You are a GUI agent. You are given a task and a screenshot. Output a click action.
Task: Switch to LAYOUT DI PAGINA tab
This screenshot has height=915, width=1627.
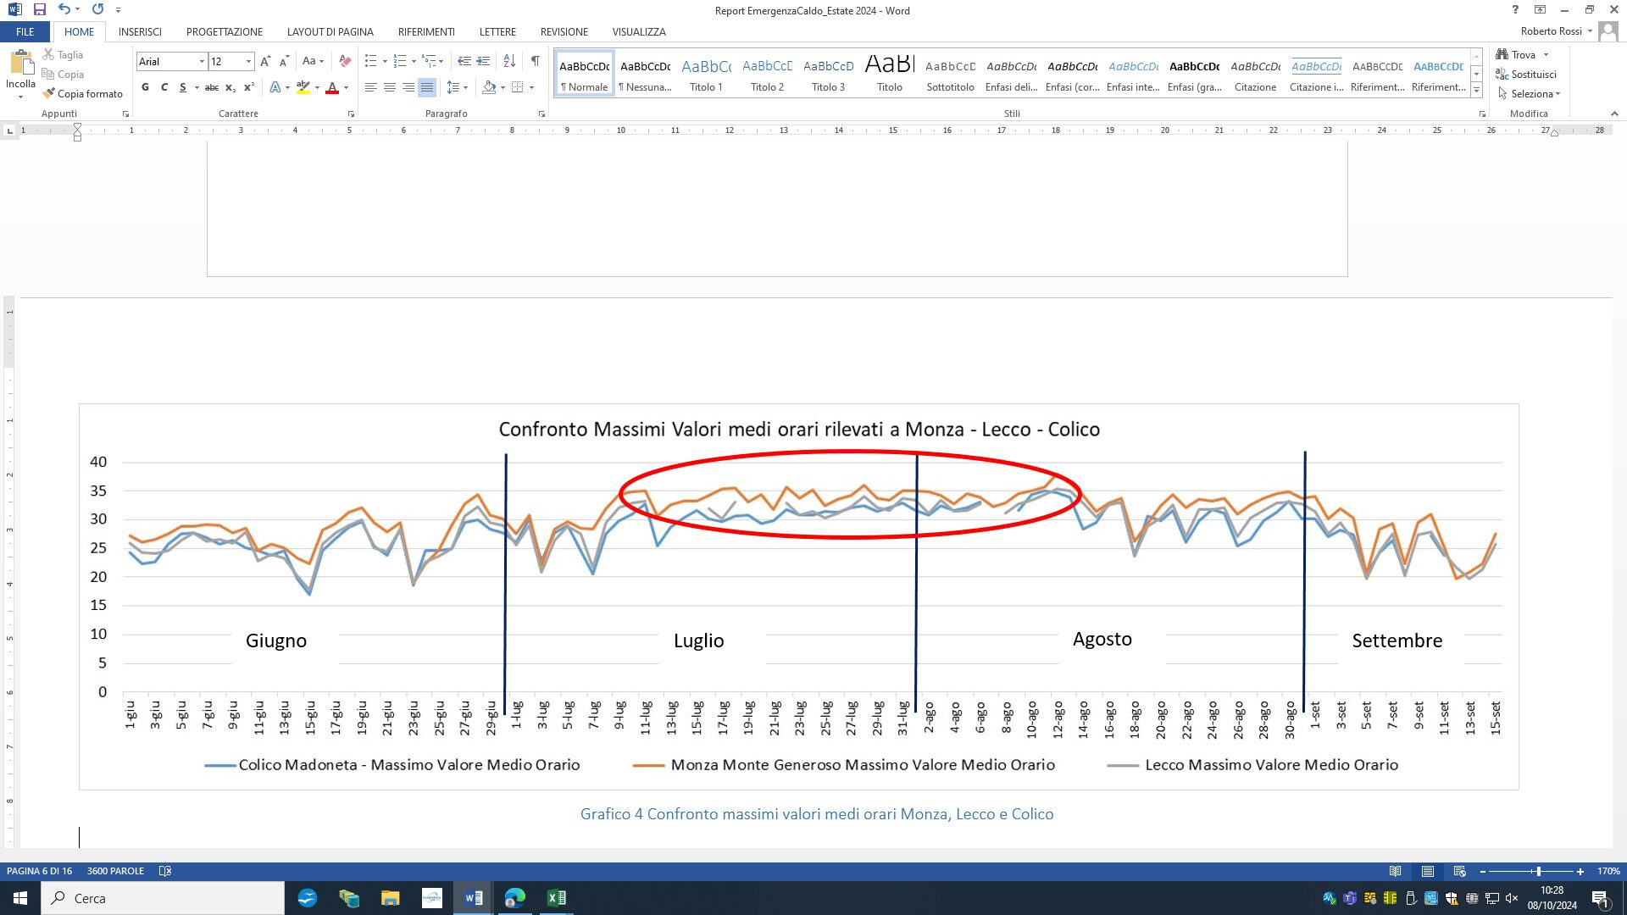click(x=330, y=31)
